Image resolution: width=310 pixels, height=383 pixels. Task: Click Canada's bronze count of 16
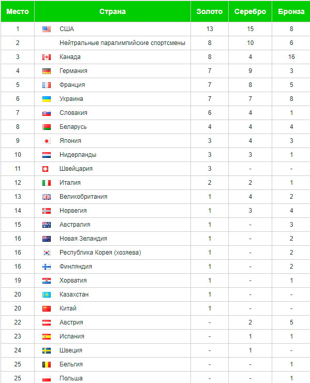click(291, 57)
